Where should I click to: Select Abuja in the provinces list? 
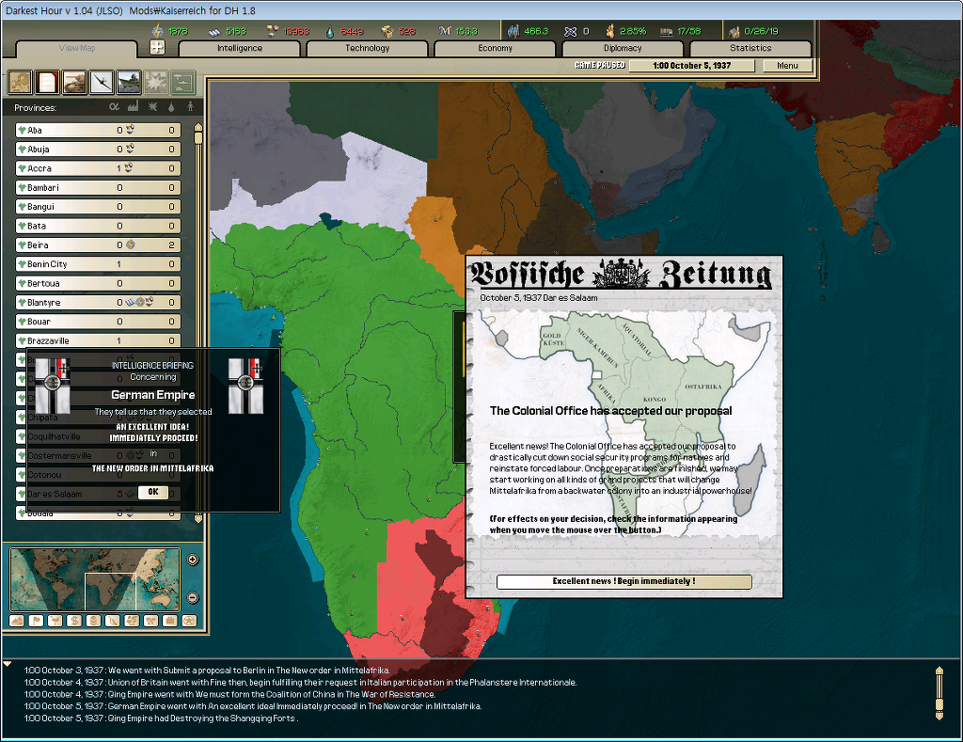(x=98, y=150)
